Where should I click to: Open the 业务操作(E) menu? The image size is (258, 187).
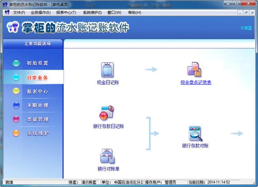click(41, 13)
